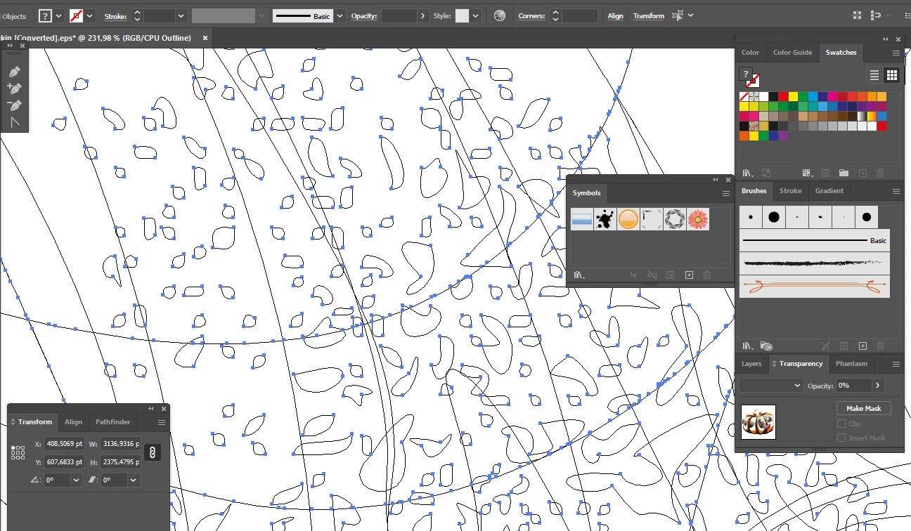Click the Stroke label link in control bar
Viewport: 911px width, 531px height.
(115, 16)
